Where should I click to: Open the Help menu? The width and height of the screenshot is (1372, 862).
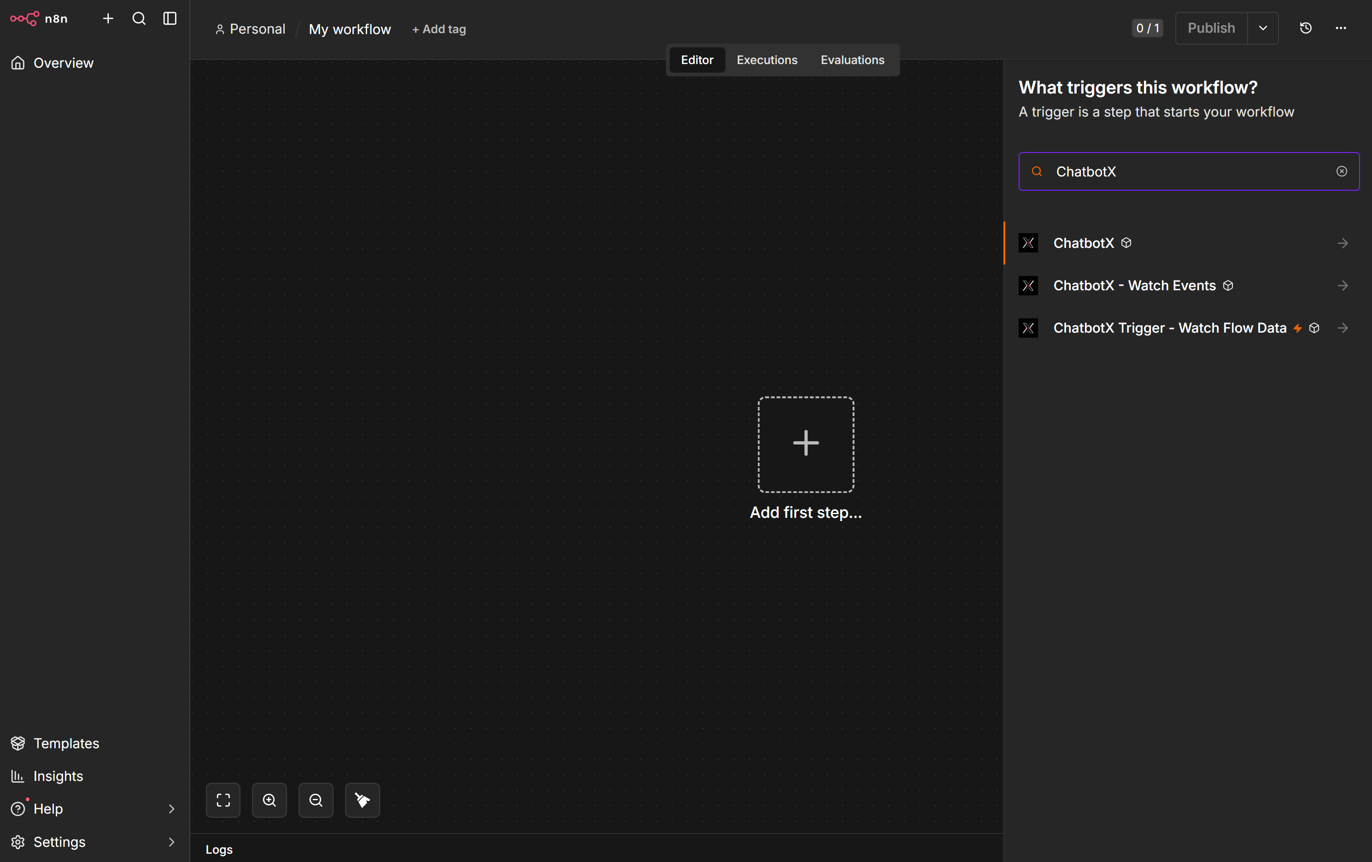(x=94, y=809)
